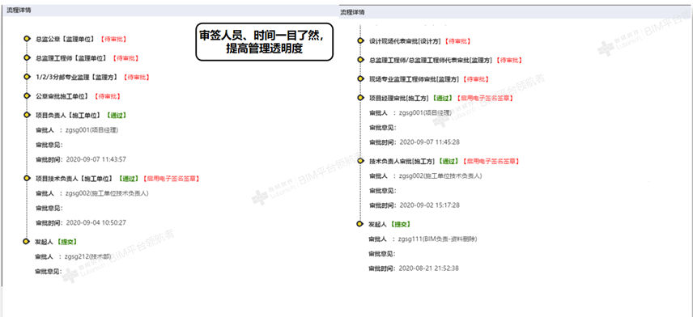Click the 待审批 tag beside 设计现场代表审批[设计方]

(458, 41)
